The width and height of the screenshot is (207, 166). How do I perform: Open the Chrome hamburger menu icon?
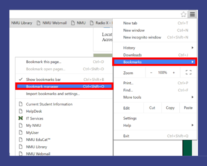click(192, 14)
